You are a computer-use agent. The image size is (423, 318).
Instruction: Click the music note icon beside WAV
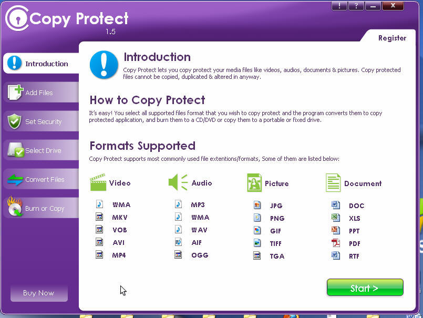(178, 230)
